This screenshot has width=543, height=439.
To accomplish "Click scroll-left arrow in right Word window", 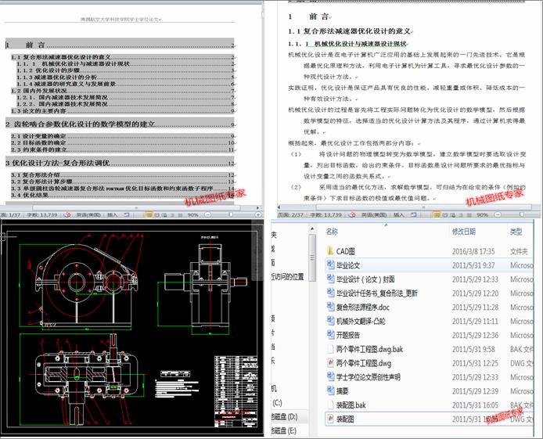I will click(x=279, y=207).
